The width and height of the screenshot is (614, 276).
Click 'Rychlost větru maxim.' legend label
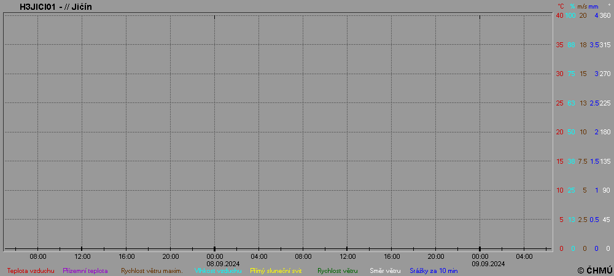click(x=152, y=270)
